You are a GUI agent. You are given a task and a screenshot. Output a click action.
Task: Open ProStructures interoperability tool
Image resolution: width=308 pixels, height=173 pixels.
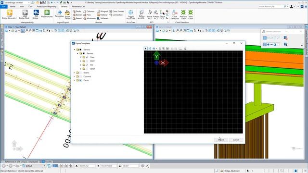click(47, 14)
